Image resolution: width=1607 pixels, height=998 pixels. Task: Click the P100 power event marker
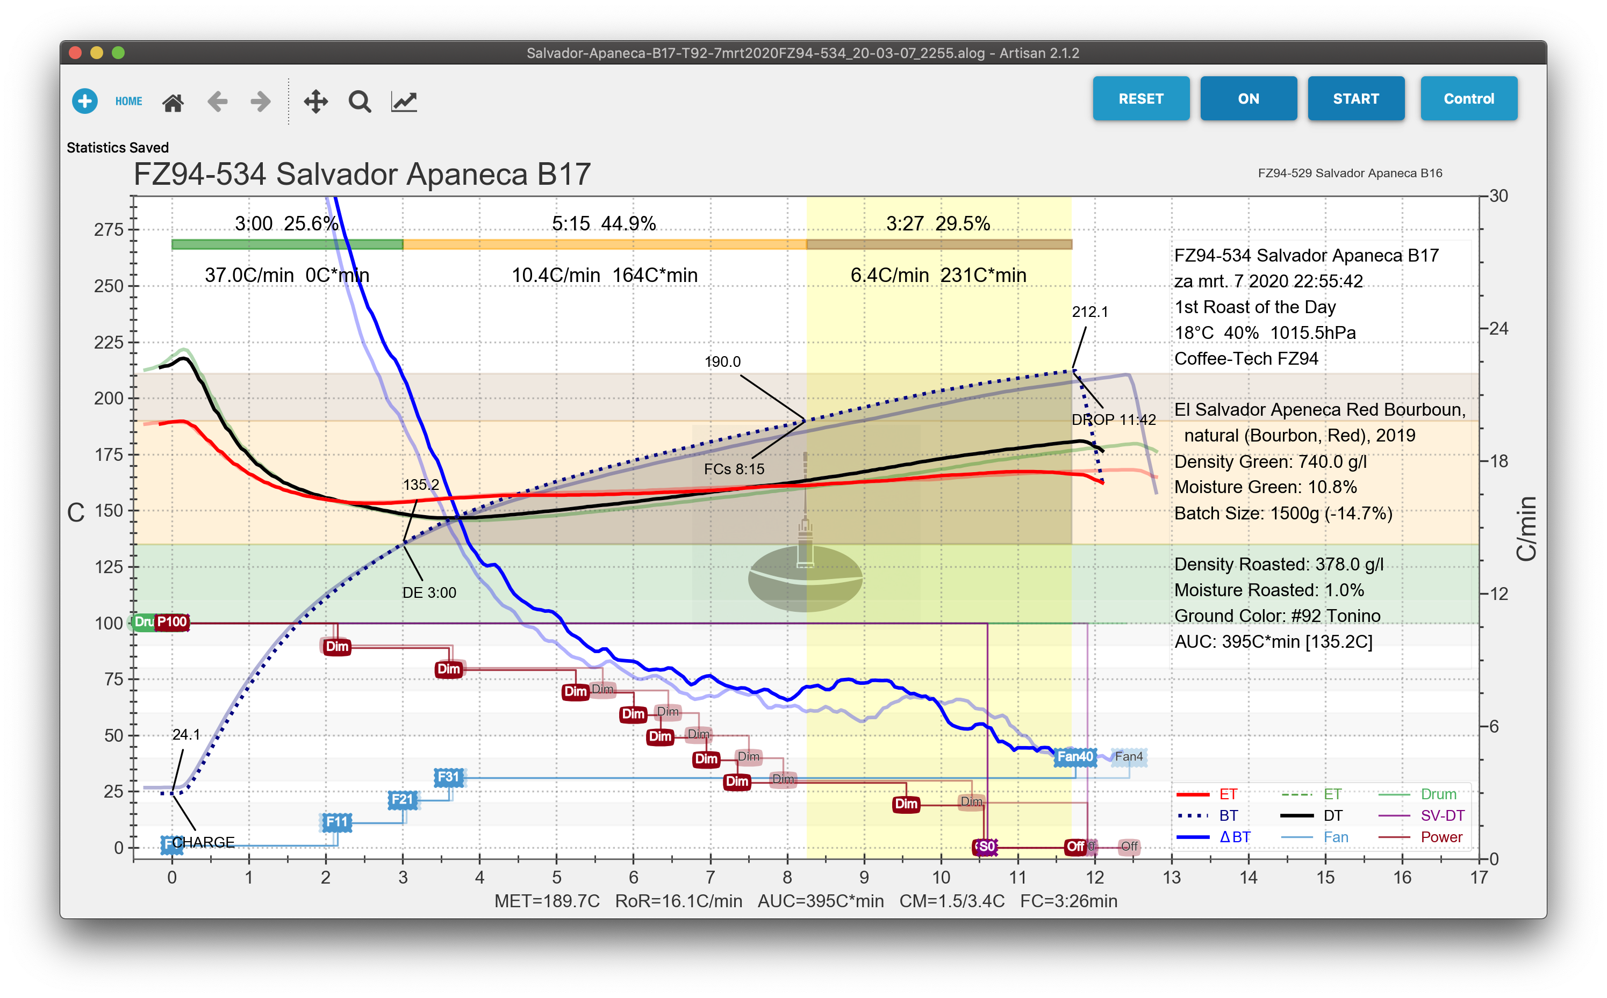click(171, 622)
